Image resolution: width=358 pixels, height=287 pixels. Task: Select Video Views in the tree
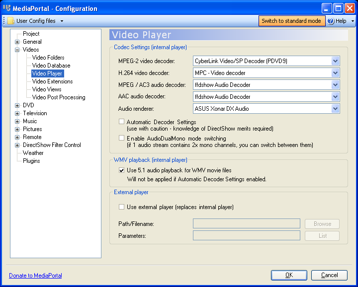coord(47,89)
